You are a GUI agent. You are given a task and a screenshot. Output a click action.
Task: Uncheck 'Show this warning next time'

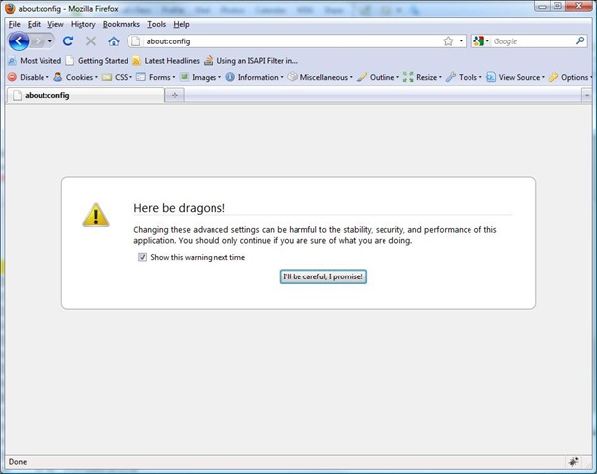(143, 257)
